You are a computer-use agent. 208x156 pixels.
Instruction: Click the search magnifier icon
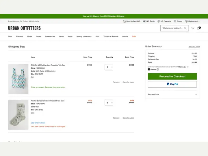(185, 28)
